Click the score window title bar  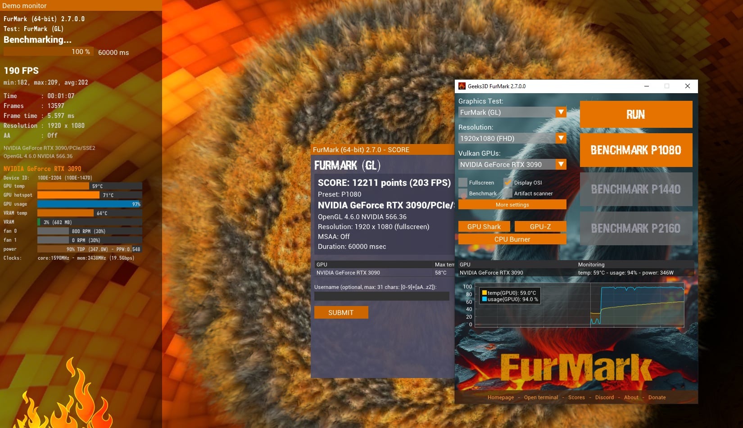point(383,149)
